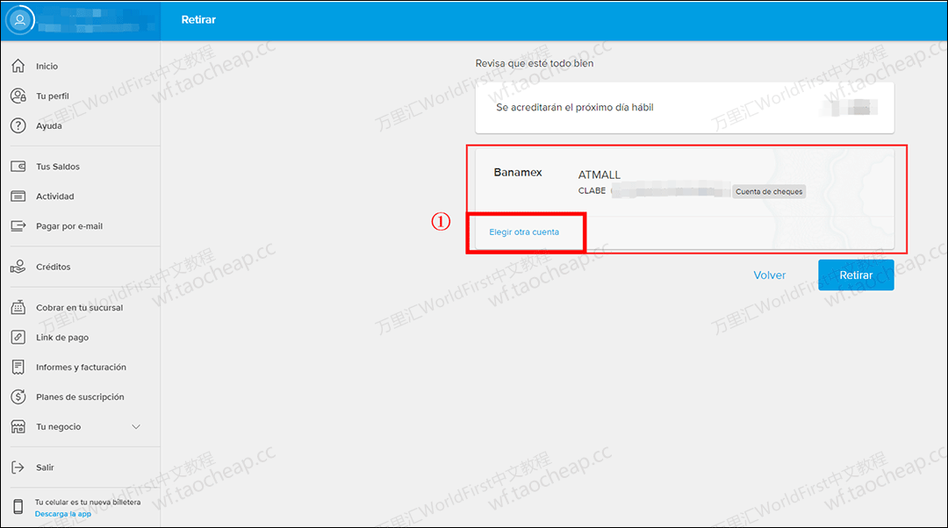Open Planes de suscripción entry

tap(80, 397)
